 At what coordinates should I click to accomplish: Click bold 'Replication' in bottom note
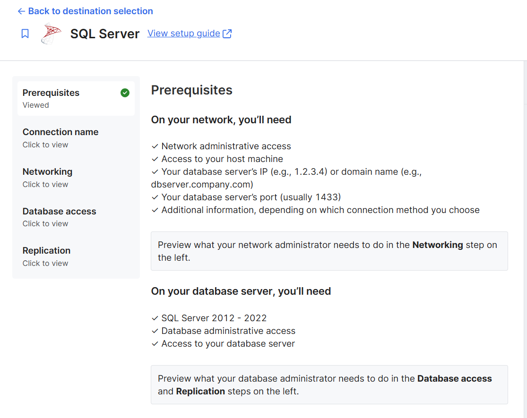[200, 391]
